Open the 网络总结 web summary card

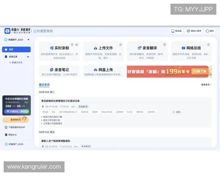tap(191, 51)
